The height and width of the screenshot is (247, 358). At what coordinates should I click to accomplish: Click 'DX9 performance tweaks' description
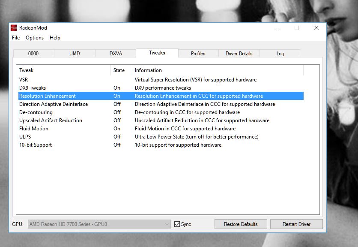click(163, 88)
